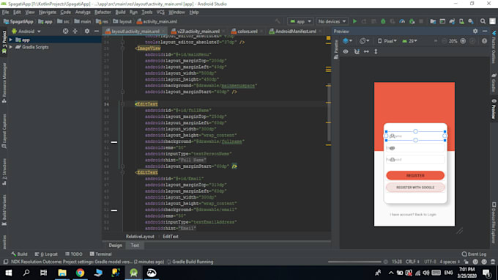Screen dimensions: 498x280
Task: Open API 29 version dropdown
Action: click(409, 41)
